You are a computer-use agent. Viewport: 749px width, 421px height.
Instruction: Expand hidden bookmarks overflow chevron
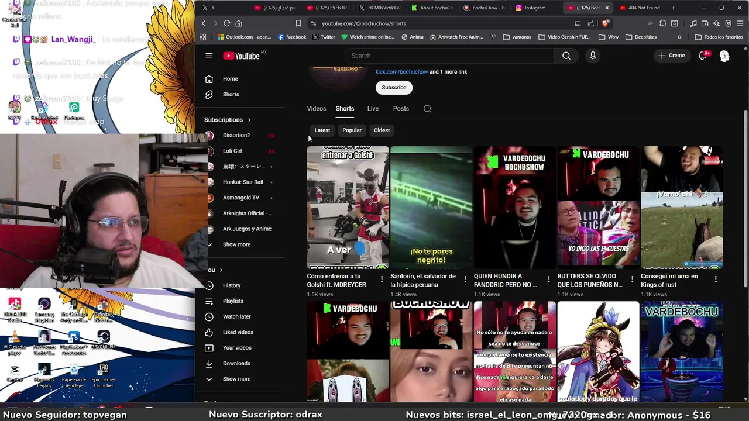coord(679,37)
